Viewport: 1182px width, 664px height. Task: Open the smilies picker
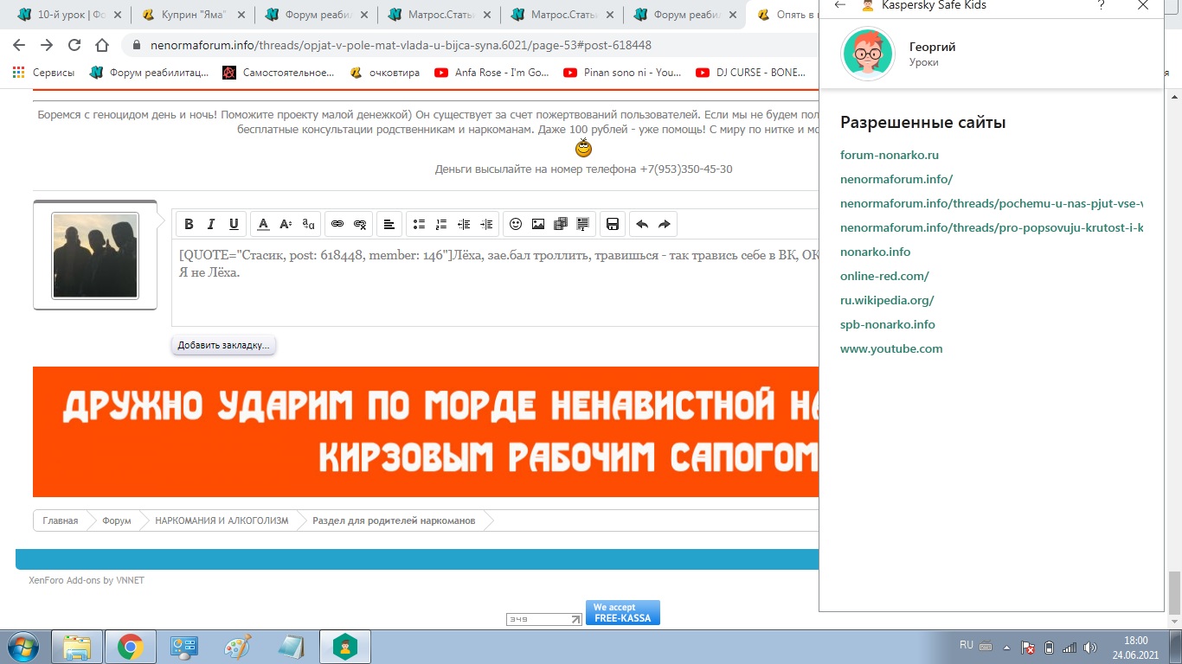coord(516,225)
